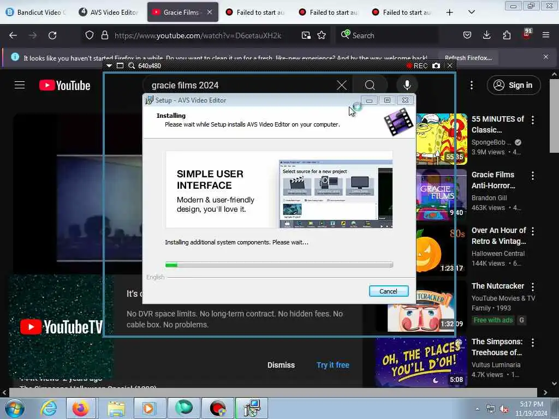Click Bandicam camera screenshot icon
The width and height of the screenshot is (559, 419).
(x=436, y=66)
